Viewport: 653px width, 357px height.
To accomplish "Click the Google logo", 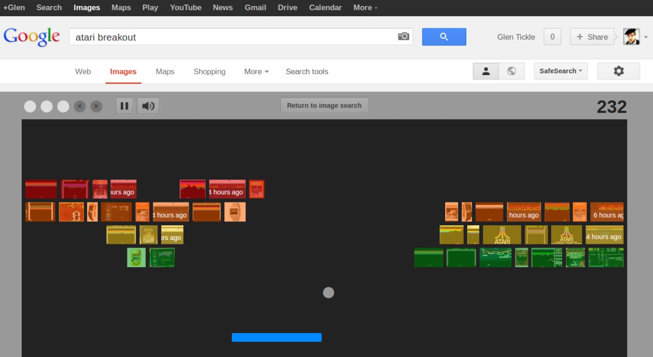I will point(32,36).
